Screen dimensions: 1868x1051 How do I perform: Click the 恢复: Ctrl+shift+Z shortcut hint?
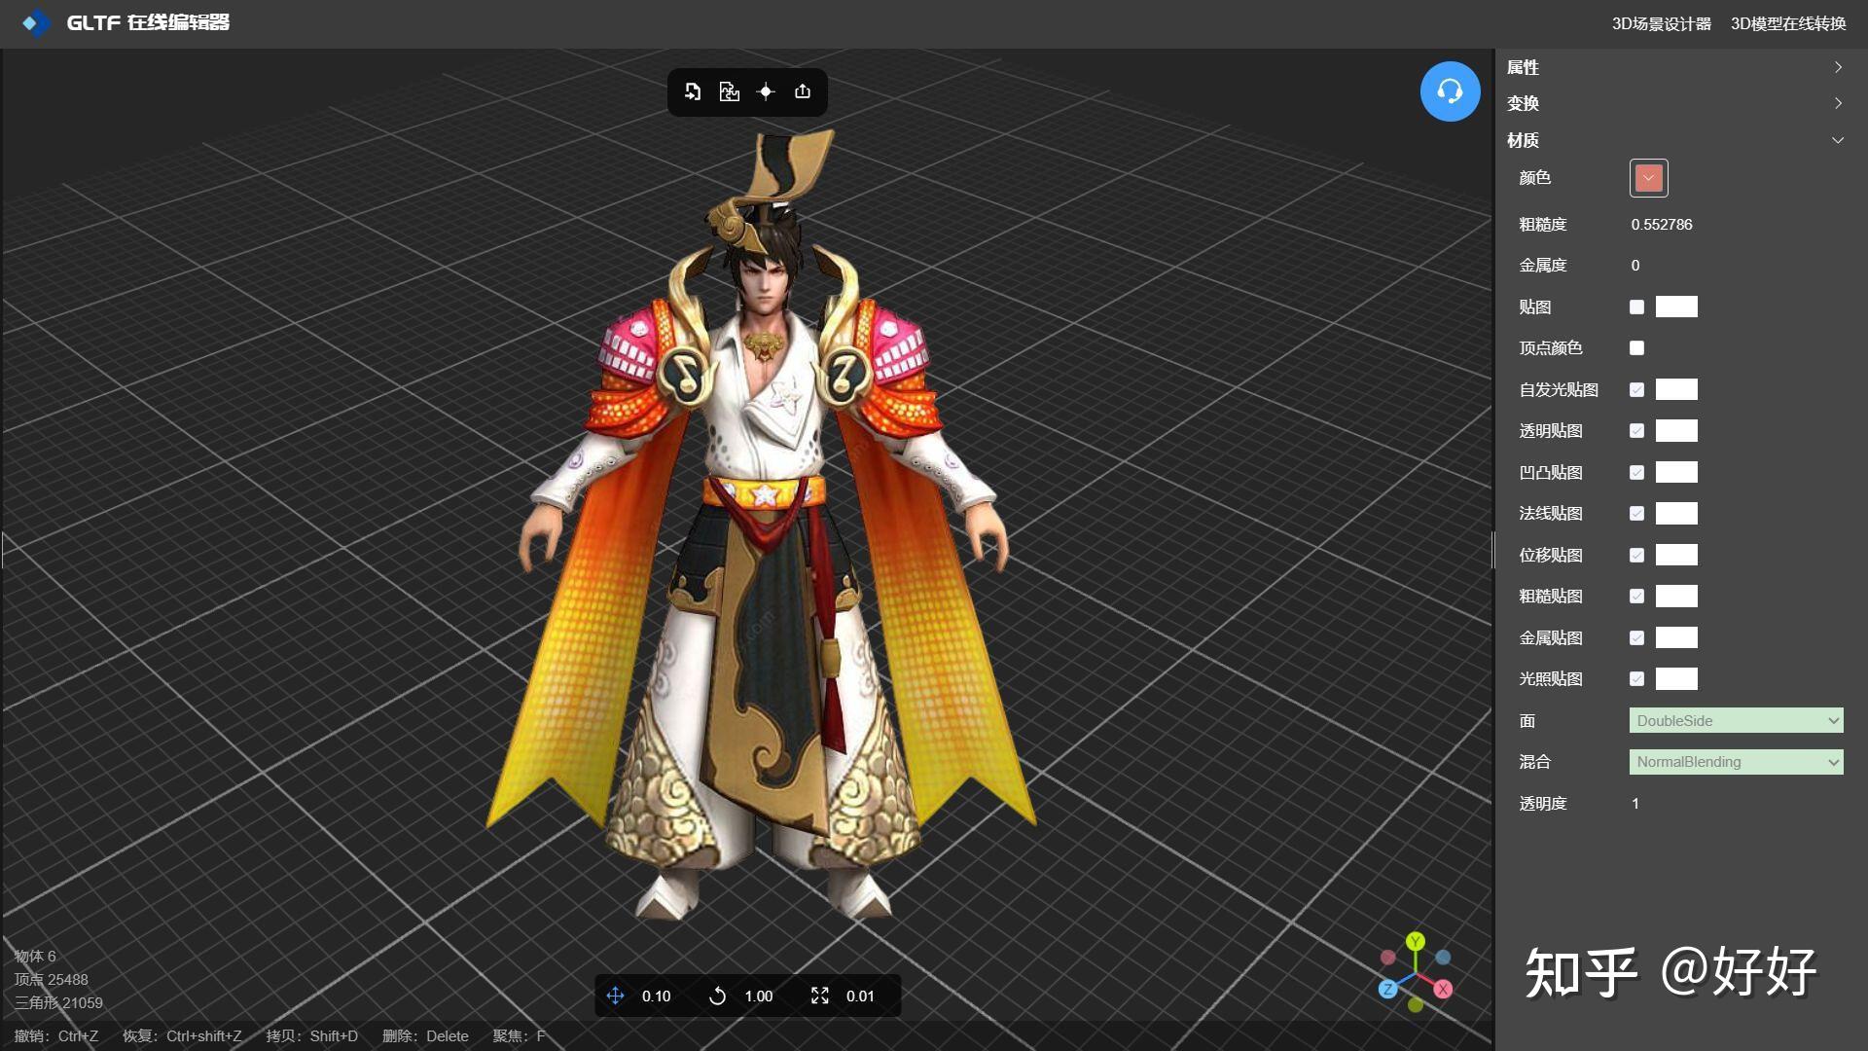coord(182,1035)
